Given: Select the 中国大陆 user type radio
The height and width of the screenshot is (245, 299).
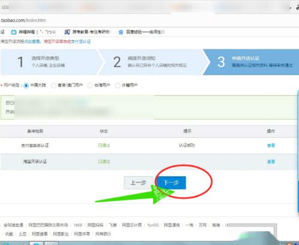Looking at the screenshot, I should coord(26,85).
